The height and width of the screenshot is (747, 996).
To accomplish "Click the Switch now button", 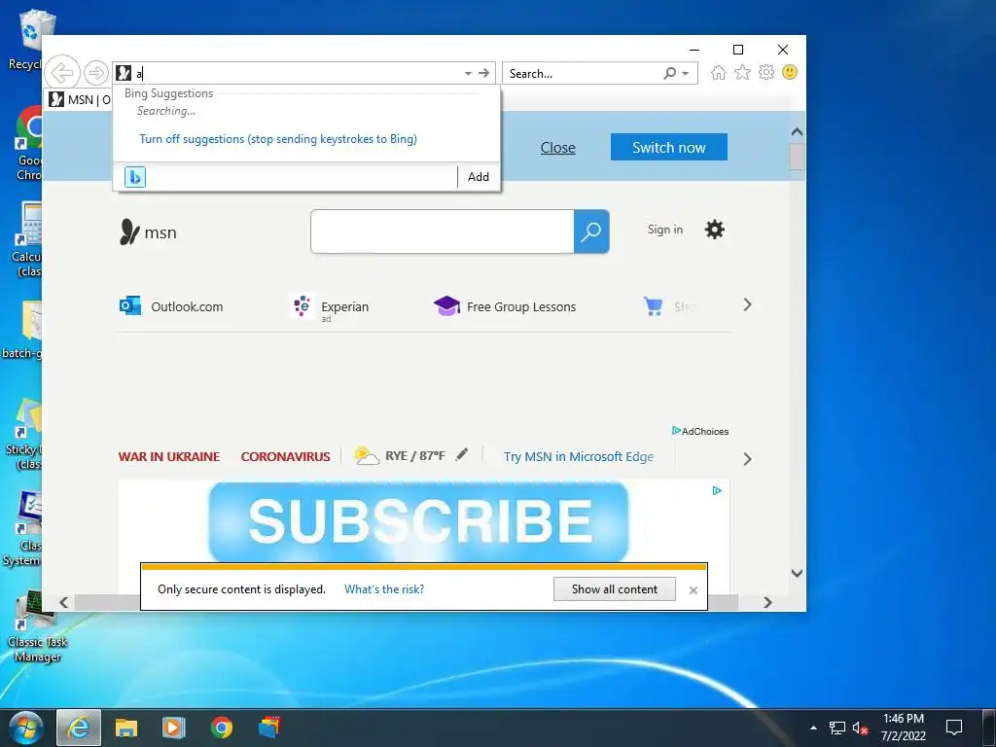I will pos(669,148).
